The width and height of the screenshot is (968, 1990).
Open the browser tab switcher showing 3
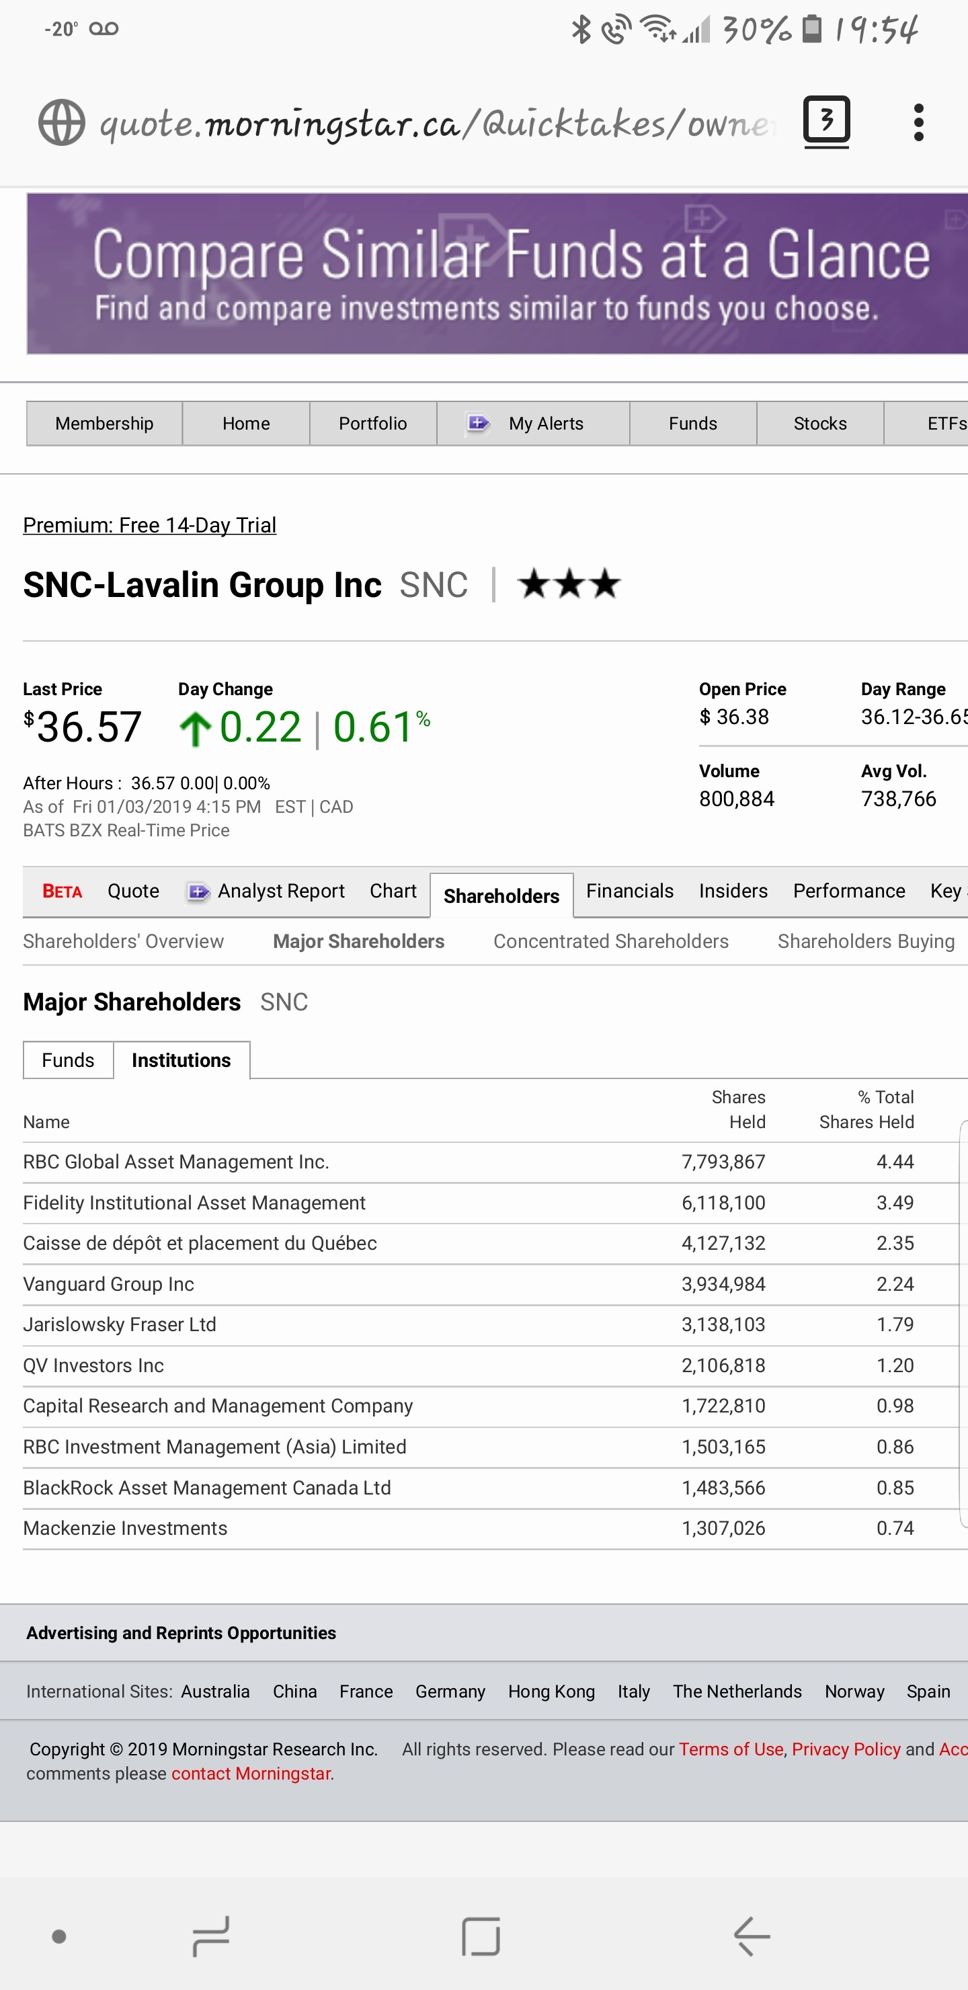[x=827, y=121]
